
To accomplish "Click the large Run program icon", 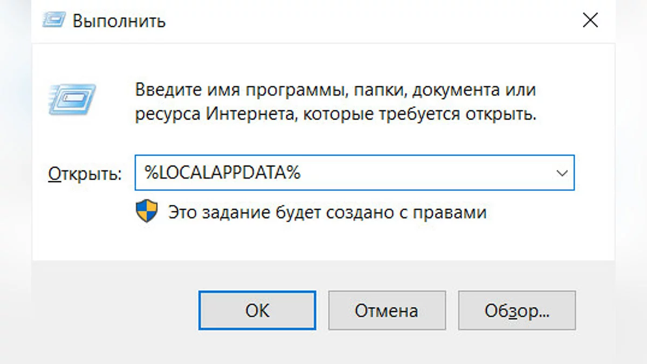I will pos(72,100).
